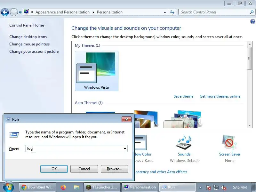Viewport: 256px width, 192px height.
Task: Open Screen Saver settings icon
Action: [229, 142]
